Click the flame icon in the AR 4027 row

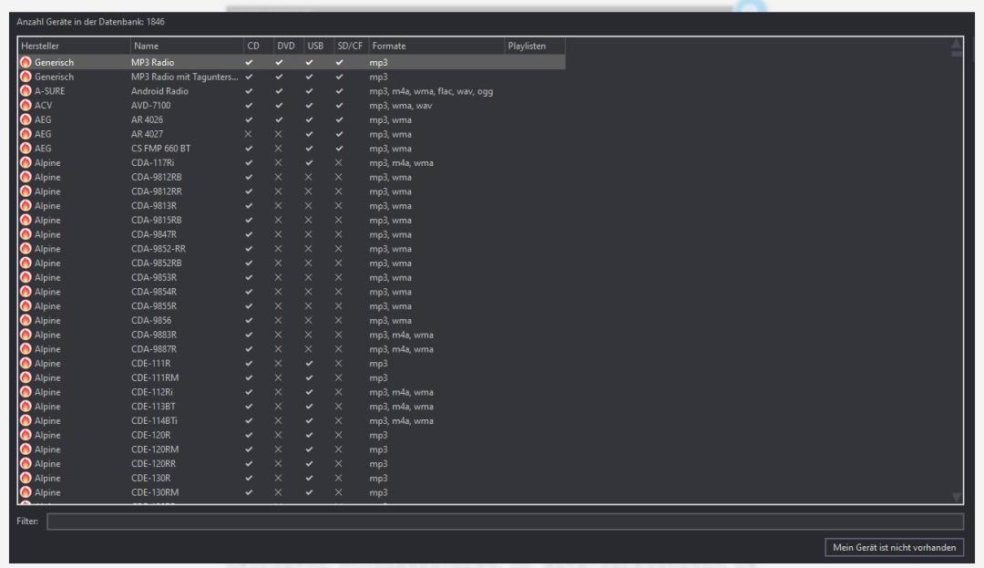(26, 134)
